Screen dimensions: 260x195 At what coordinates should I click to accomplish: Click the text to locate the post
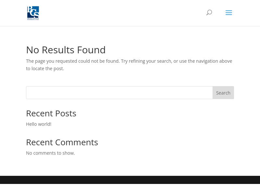coord(45,69)
